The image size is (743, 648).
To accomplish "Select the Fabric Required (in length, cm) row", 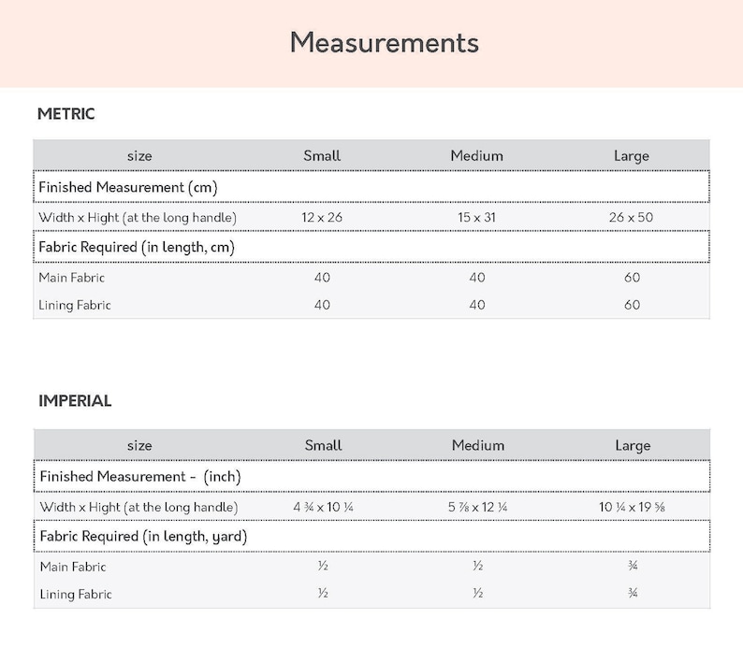I will pyautogui.click(x=371, y=247).
